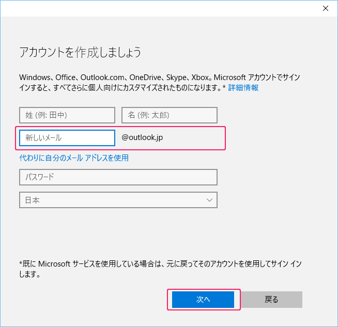Open the country dropdown showing 日本
338x327 pixels.
click(x=118, y=200)
